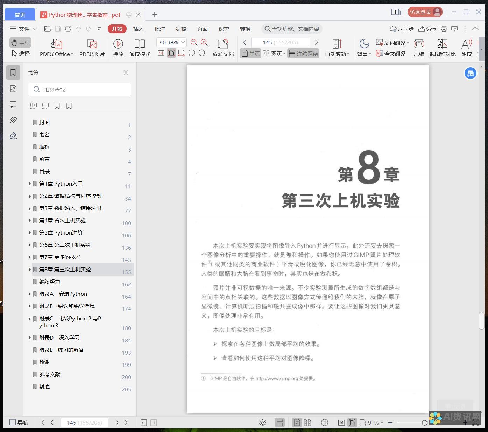Toggle 单页 single page view
This screenshot has height=432, width=488.
coord(250,54)
